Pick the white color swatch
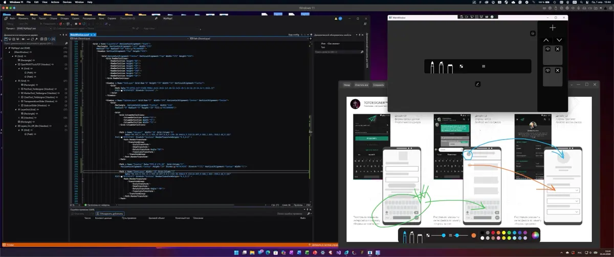The height and width of the screenshot is (257, 614). coord(483,238)
